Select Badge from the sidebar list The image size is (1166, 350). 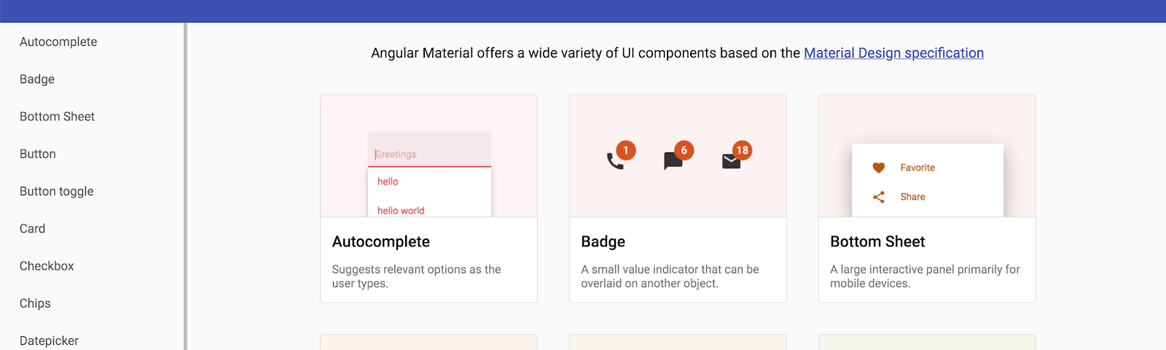pyautogui.click(x=37, y=79)
